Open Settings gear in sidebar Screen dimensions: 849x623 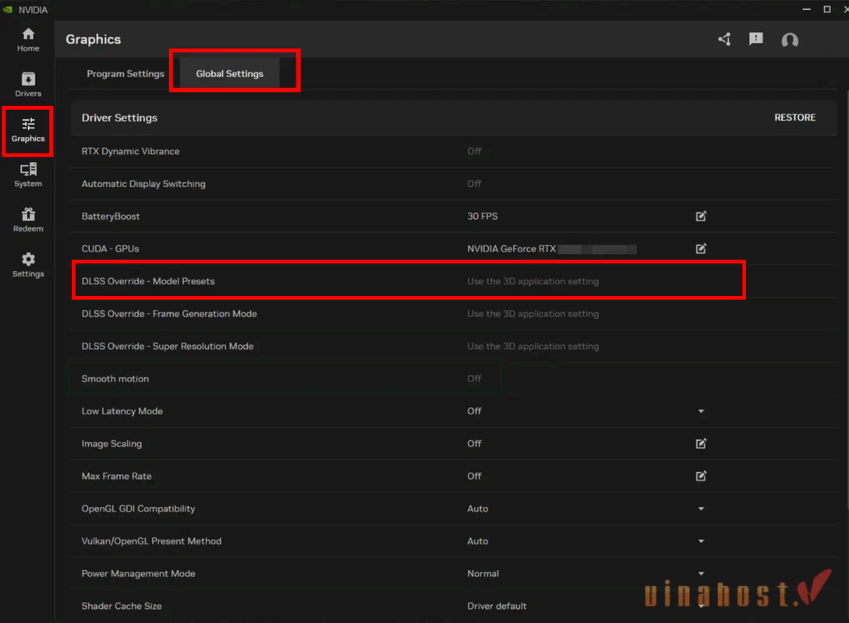(28, 266)
